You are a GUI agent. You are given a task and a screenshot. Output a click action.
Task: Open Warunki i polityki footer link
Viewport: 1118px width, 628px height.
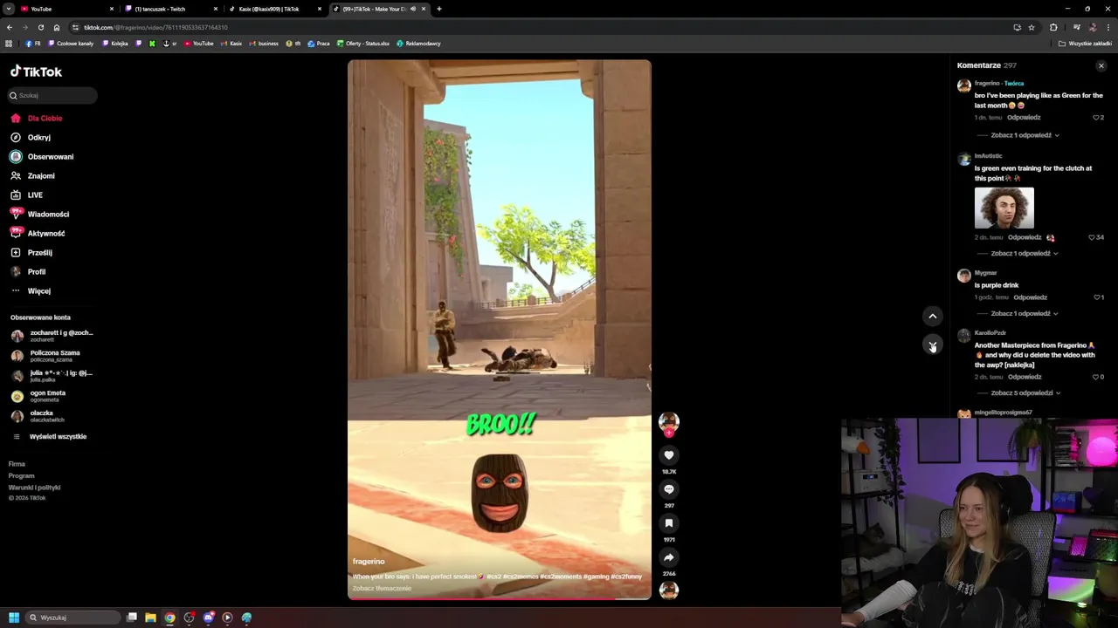pyautogui.click(x=34, y=488)
